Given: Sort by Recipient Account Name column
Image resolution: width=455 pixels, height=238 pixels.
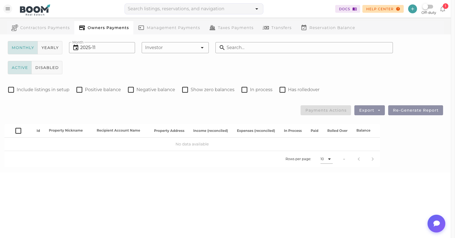Looking at the screenshot, I should pos(118,130).
